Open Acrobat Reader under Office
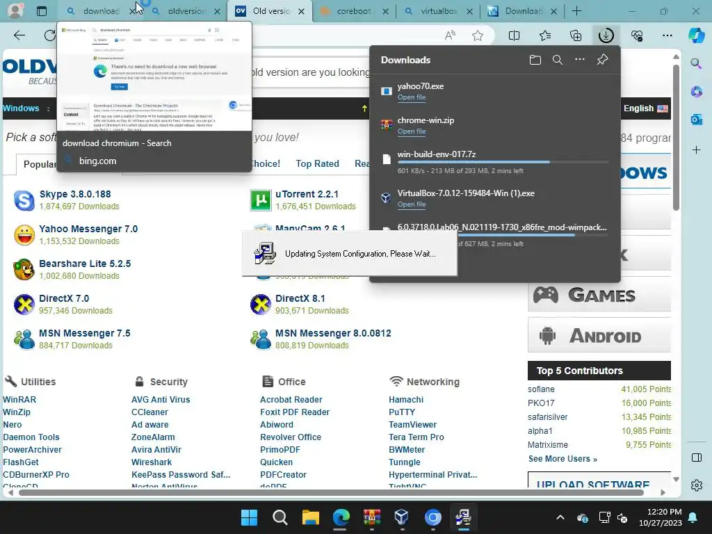The image size is (712, 534). 291,400
